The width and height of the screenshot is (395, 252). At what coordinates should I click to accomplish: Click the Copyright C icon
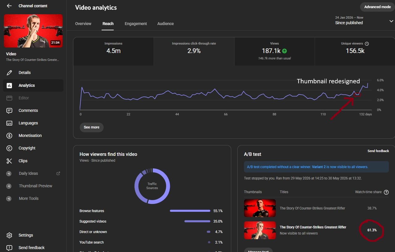point(9,148)
